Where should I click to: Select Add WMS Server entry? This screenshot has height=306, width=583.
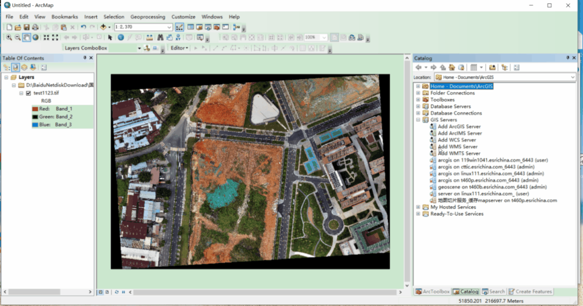point(457,147)
